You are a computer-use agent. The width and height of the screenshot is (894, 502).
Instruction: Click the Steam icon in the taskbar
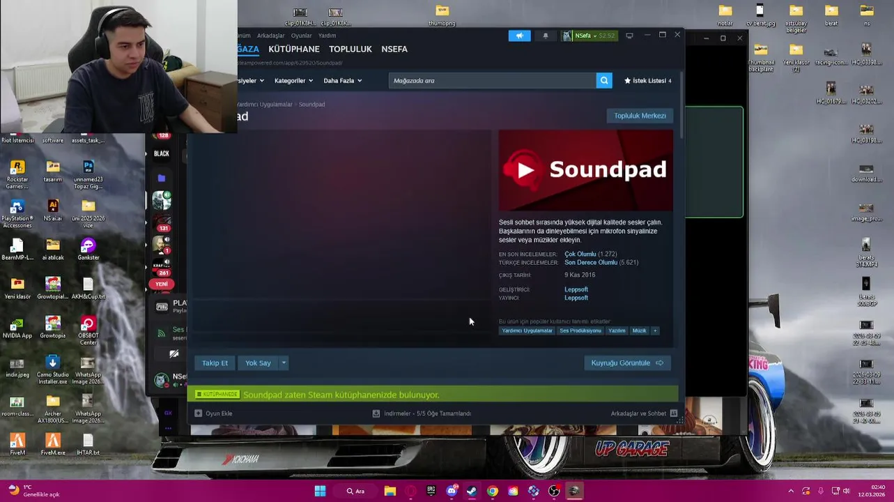click(472, 491)
